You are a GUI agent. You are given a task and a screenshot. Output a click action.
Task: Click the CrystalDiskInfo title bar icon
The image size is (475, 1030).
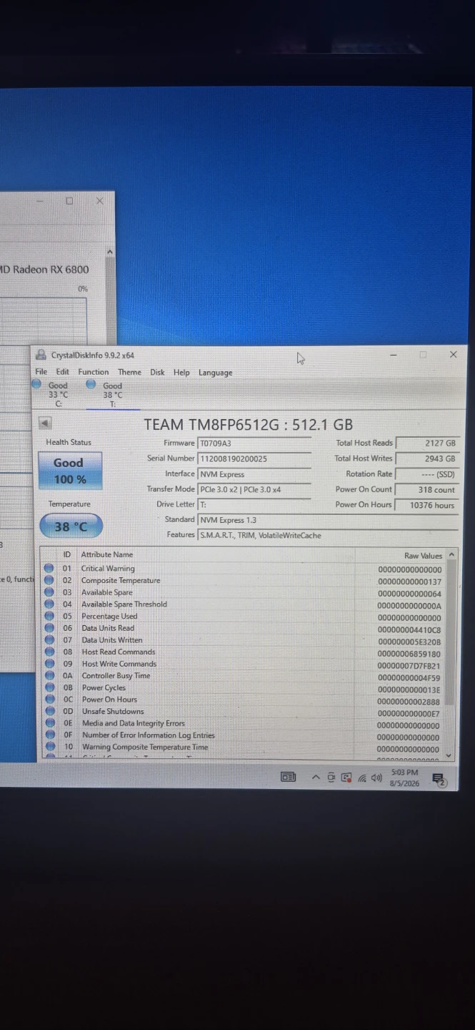pos(41,355)
